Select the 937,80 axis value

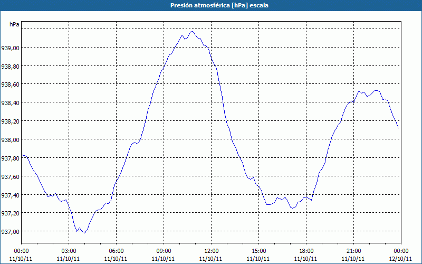point(11,158)
